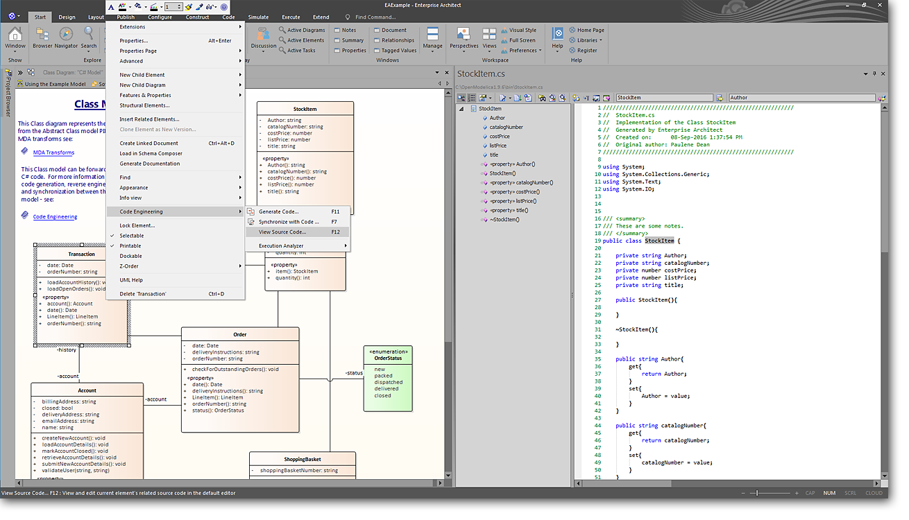Click the Browser ribbon icon

[x=42, y=35]
